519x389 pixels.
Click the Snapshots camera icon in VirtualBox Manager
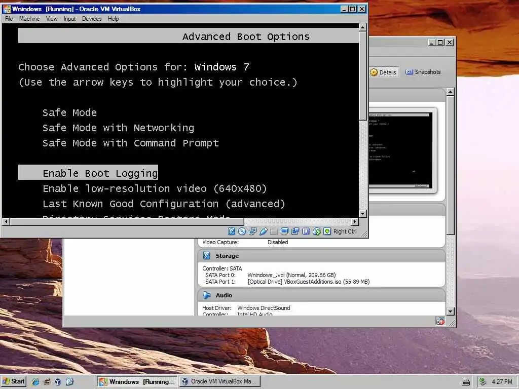point(409,72)
